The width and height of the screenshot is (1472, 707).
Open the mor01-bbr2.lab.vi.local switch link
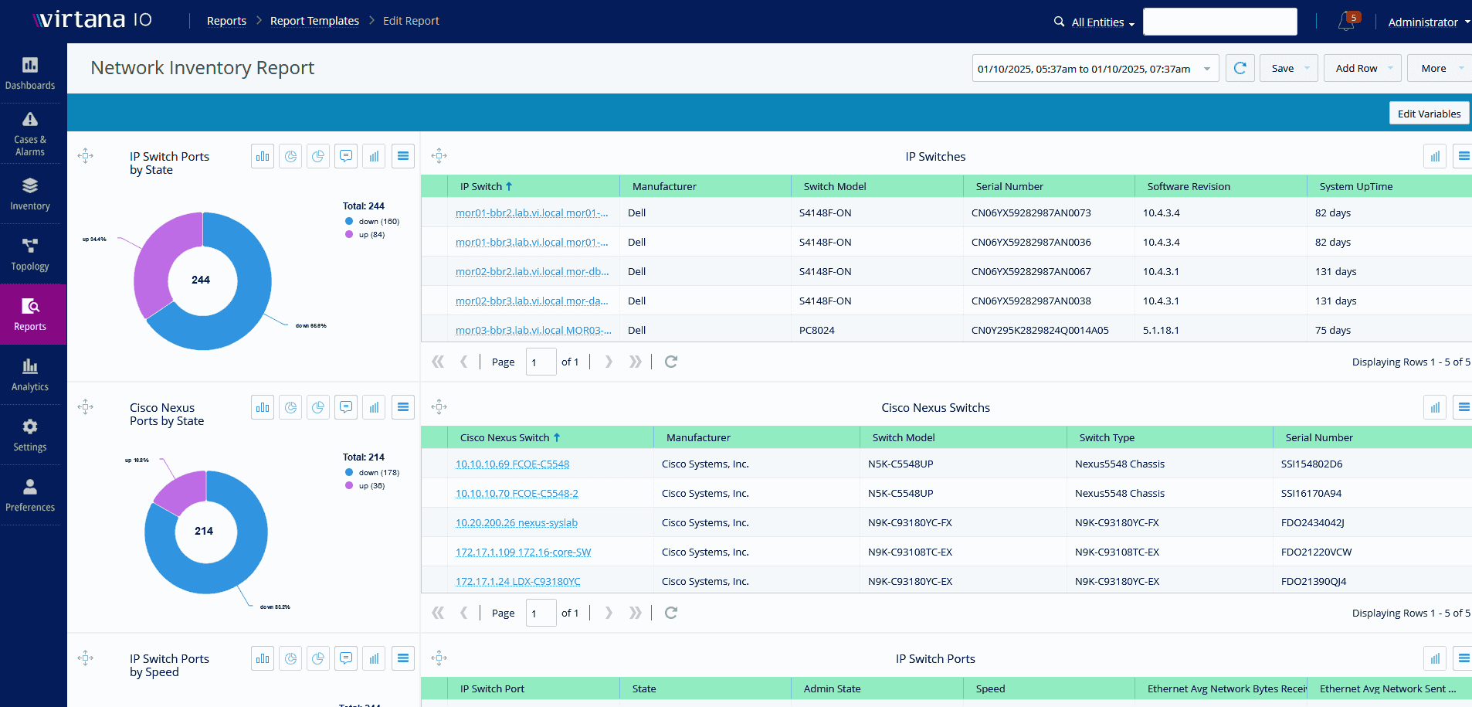(532, 212)
